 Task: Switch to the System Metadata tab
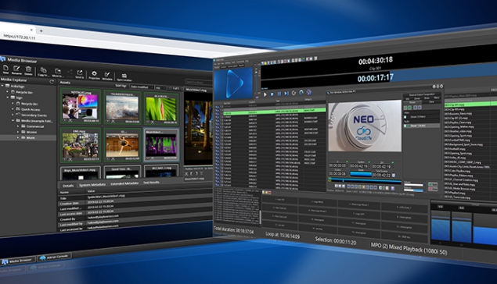point(92,185)
